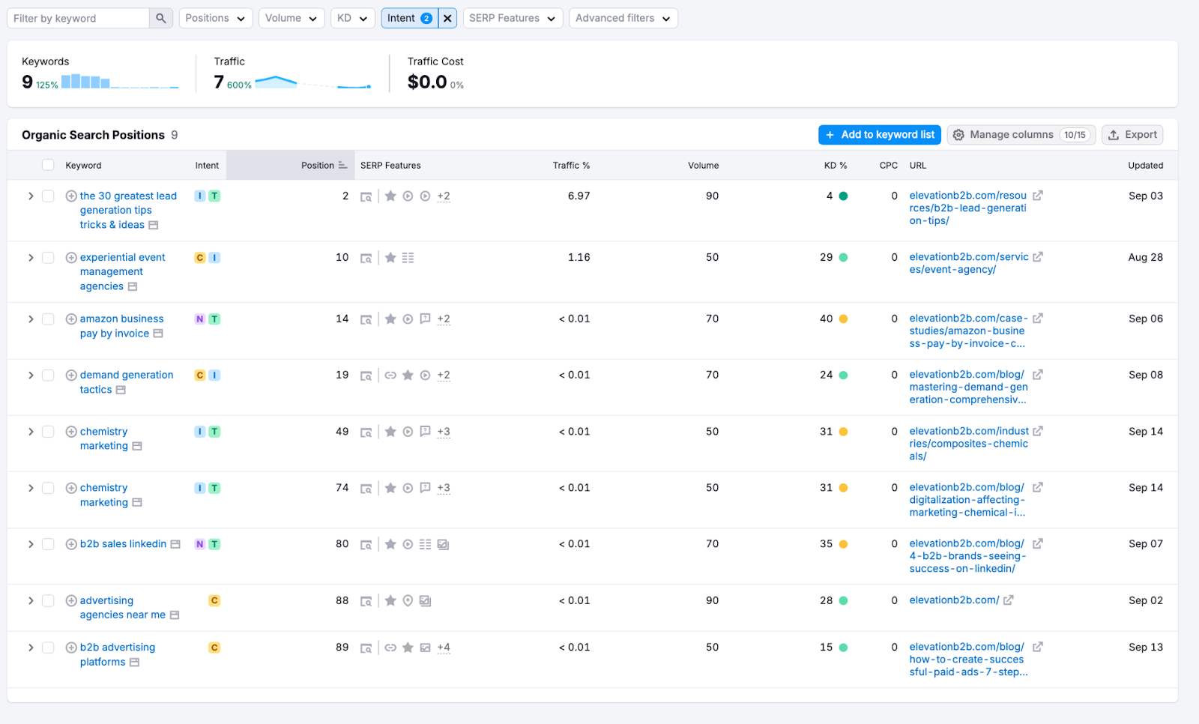1199x724 pixels.
Task: Check the 'b2b sales linkedin' row checkbox
Action: pyautogui.click(x=48, y=544)
